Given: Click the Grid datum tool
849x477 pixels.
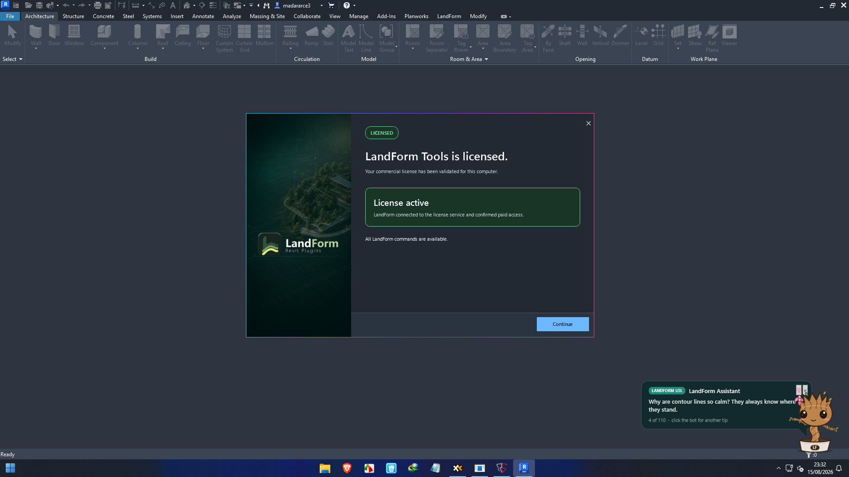Looking at the screenshot, I should (x=658, y=35).
